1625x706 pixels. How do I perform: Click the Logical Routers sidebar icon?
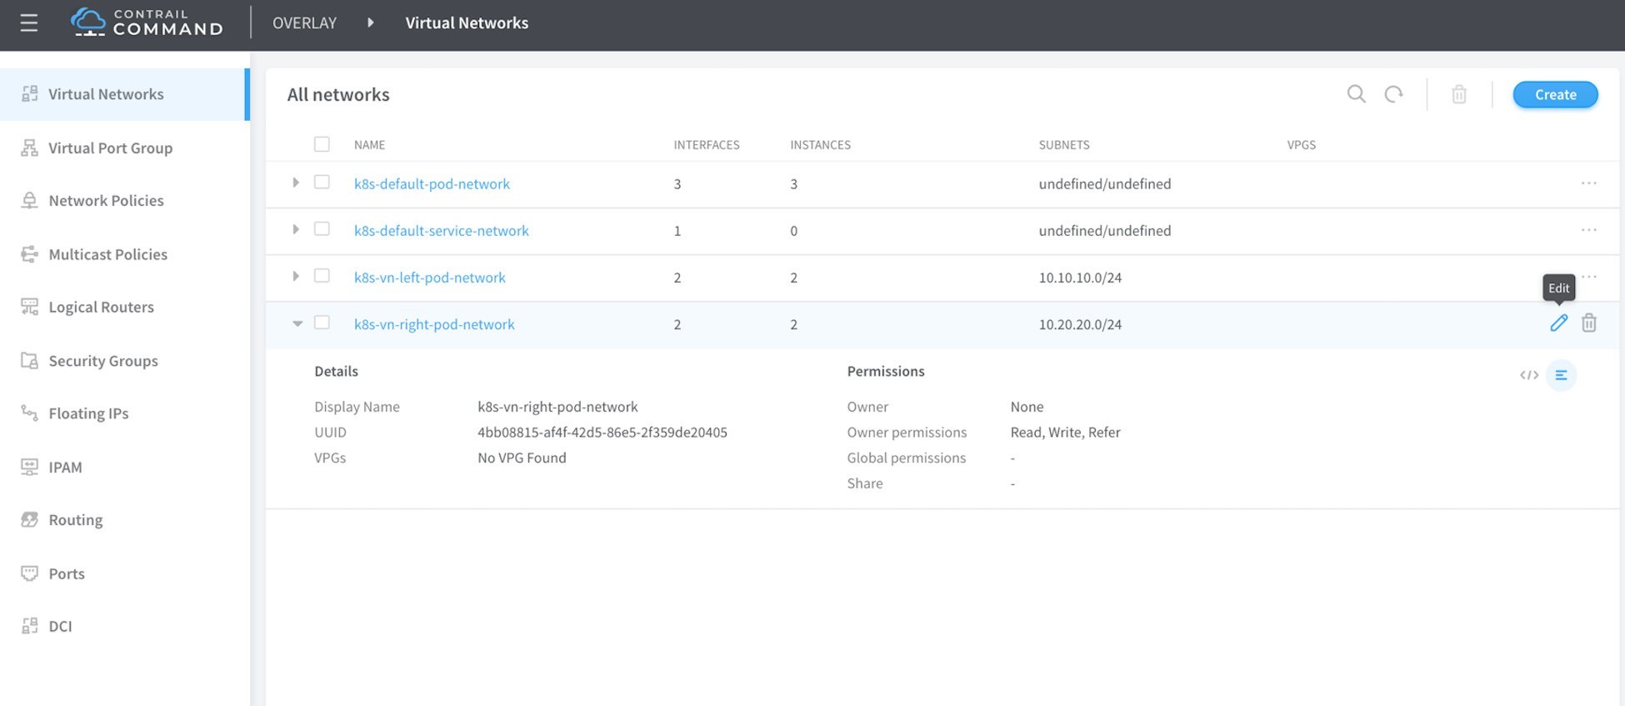click(x=30, y=307)
